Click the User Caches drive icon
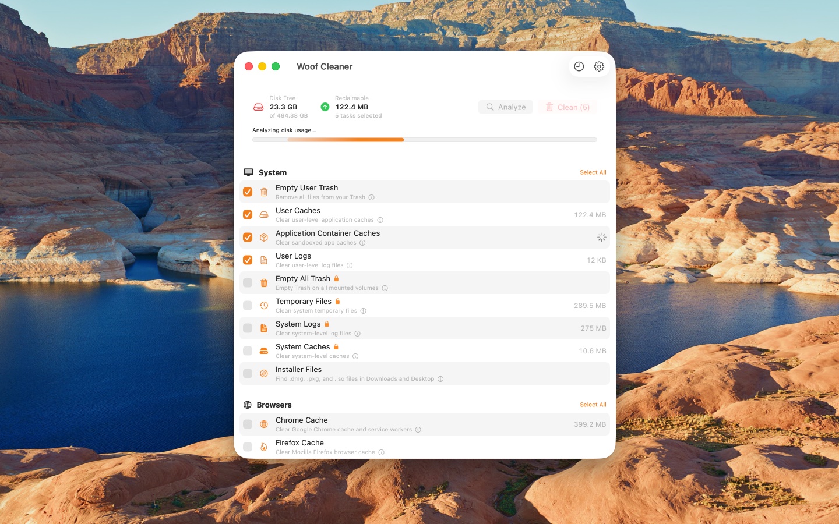The height and width of the screenshot is (524, 839). point(264,215)
